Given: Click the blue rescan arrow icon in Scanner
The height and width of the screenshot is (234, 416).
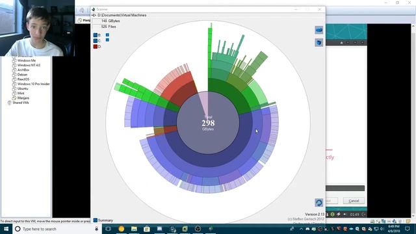Looking at the screenshot, I should [319, 203].
